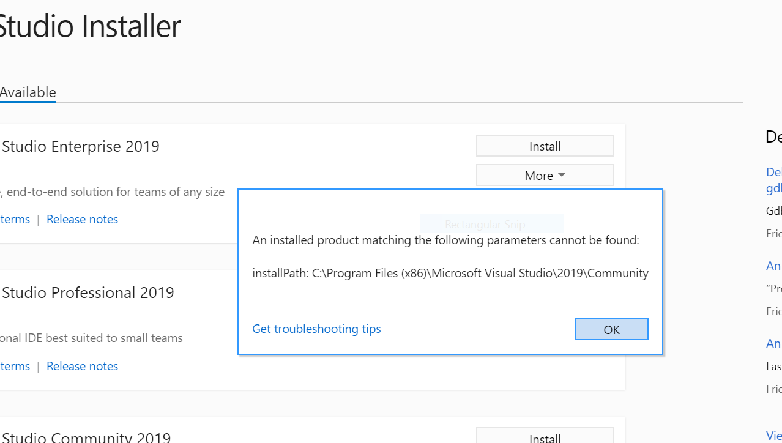Click the Studio Enterprise 2019 heading
782x443 pixels.
80,146
